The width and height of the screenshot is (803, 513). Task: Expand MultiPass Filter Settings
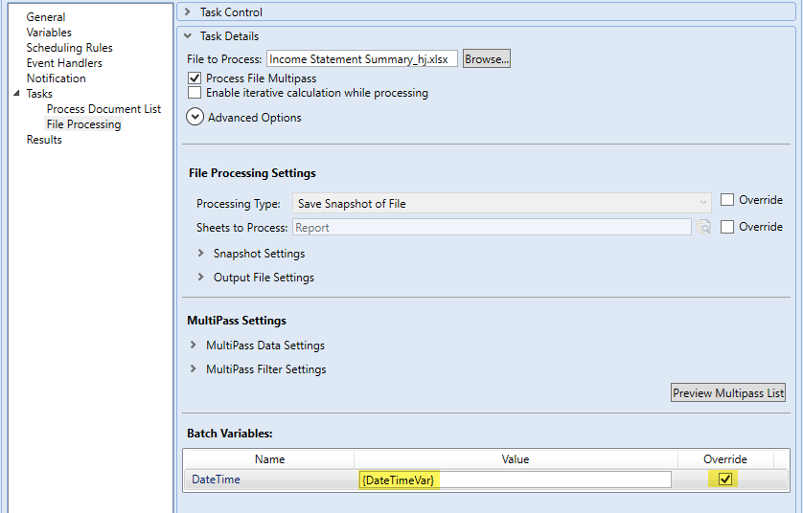click(x=194, y=369)
